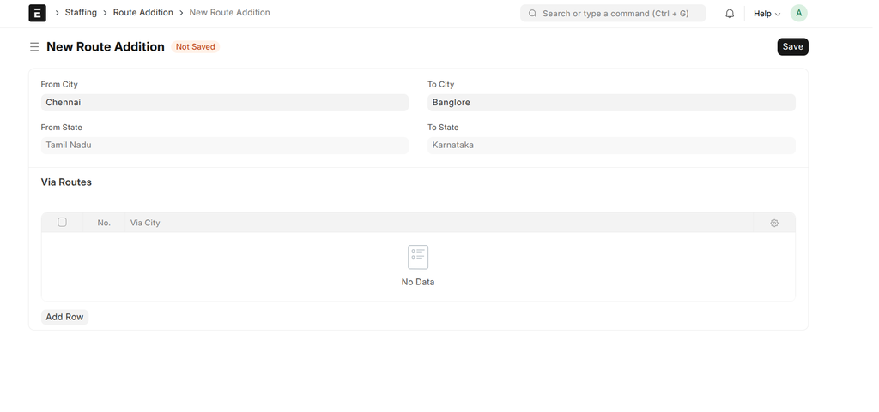This screenshot has width=879, height=412.
Task: Focus the search or command bar
Action: [615, 14]
